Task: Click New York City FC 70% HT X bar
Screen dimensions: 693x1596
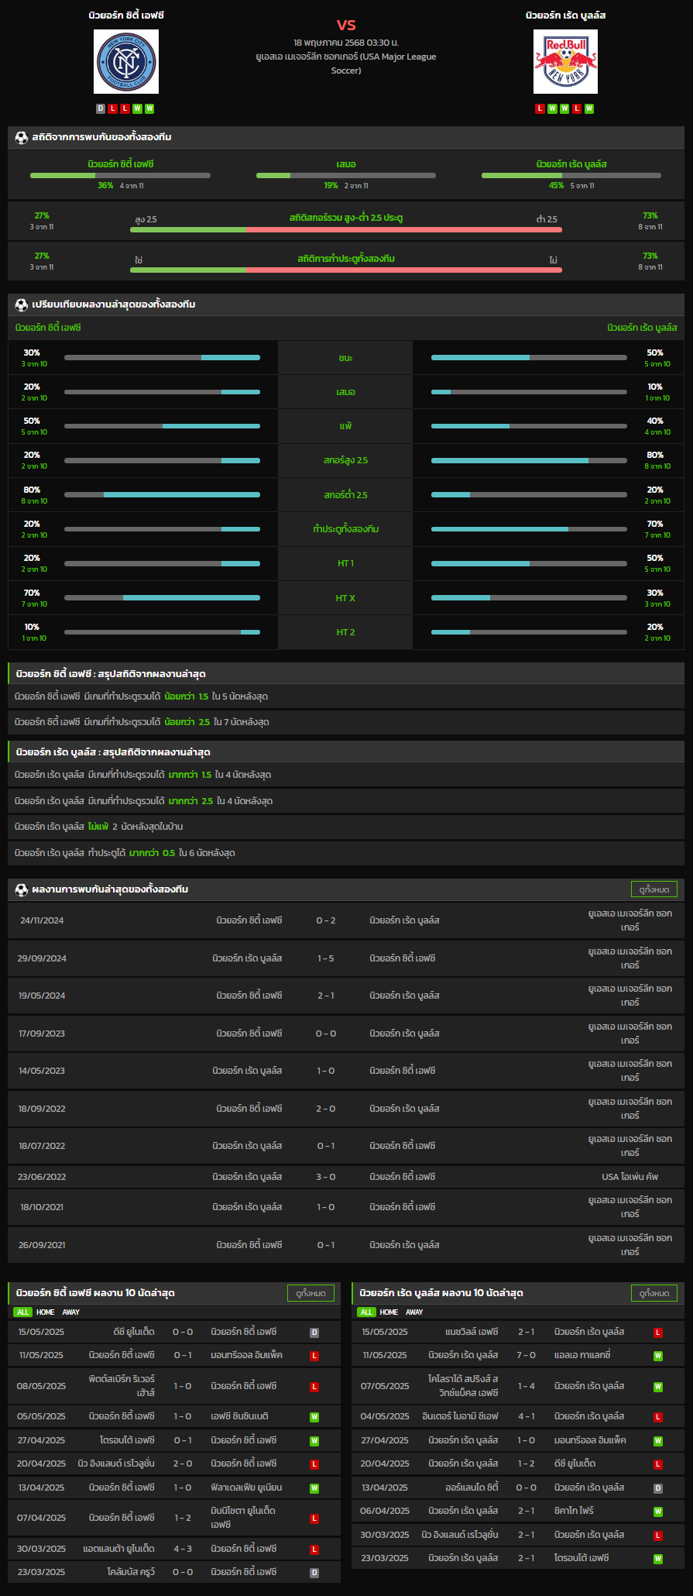Action: [162, 598]
